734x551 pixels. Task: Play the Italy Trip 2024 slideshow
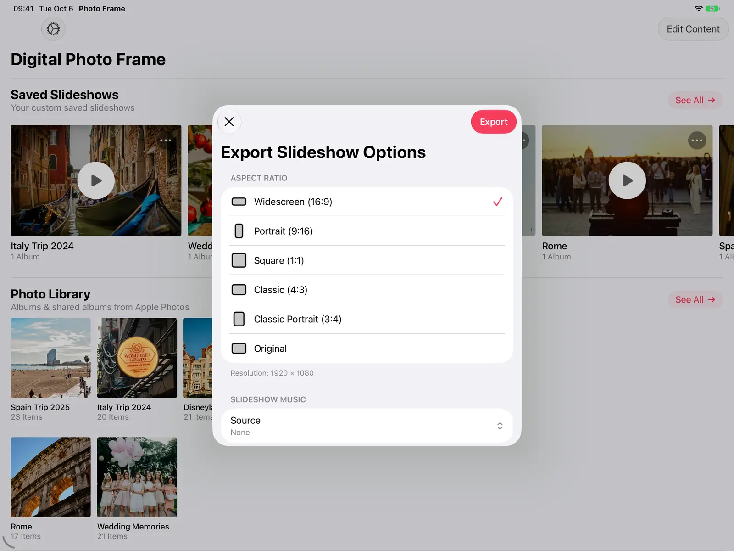pyautogui.click(x=96, y=180)
